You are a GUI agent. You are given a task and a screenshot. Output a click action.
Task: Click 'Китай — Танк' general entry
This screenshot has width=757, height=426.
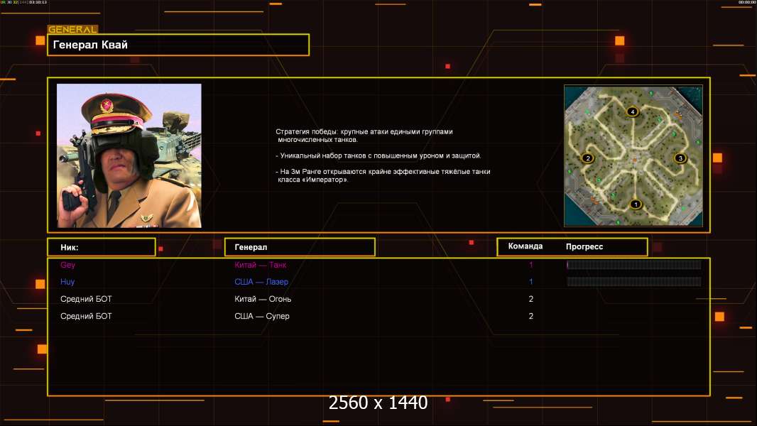[x=260, y=265]
